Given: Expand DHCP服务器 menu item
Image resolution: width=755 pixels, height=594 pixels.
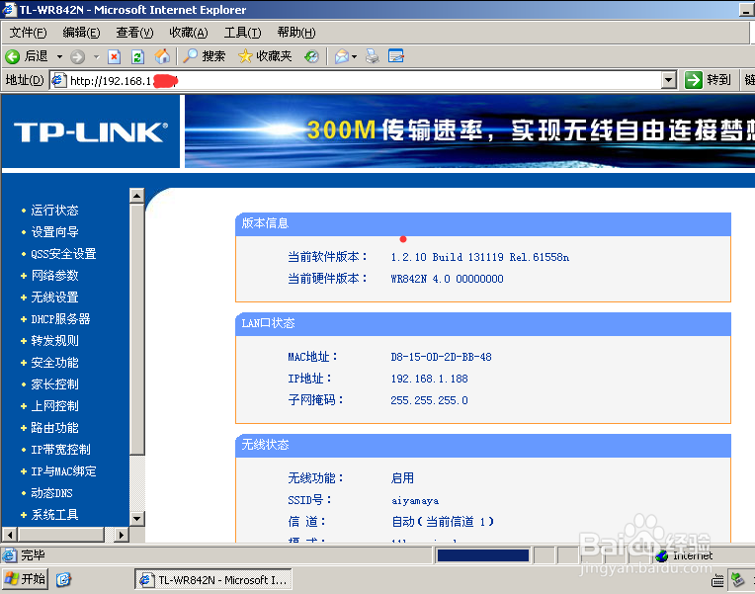Looking at the screenshot, I should tap(60, 319).
